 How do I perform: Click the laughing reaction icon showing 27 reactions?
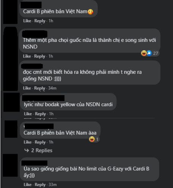click(x=144, y=53)
